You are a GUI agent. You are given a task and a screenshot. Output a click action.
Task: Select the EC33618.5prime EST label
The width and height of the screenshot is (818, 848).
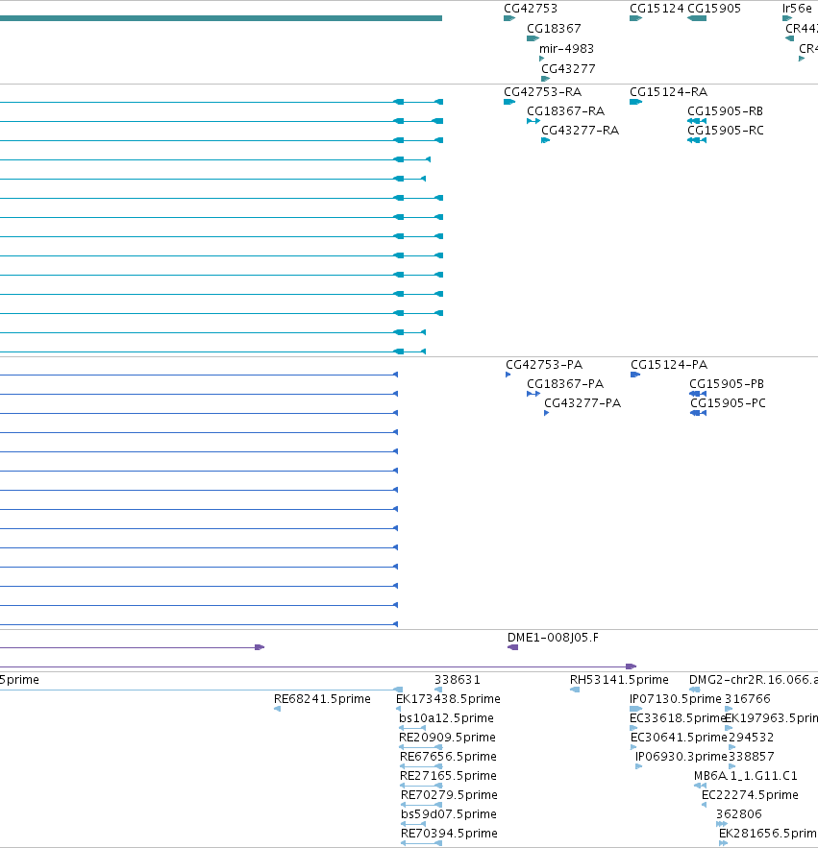[x=678, y=718]
